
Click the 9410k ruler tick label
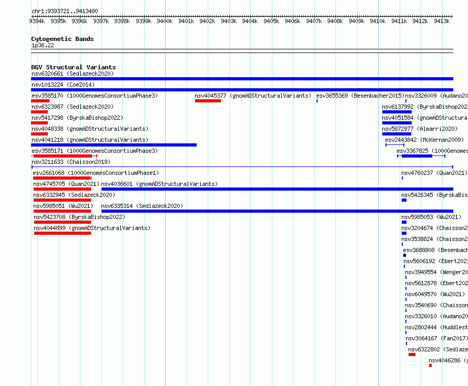pos(378,21)
